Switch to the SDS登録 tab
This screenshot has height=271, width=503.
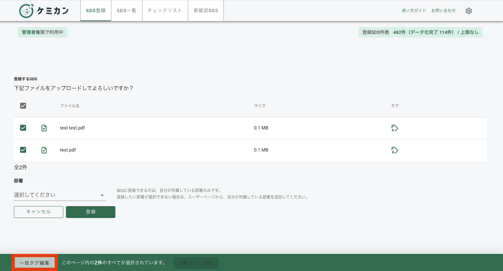(96, 11)
